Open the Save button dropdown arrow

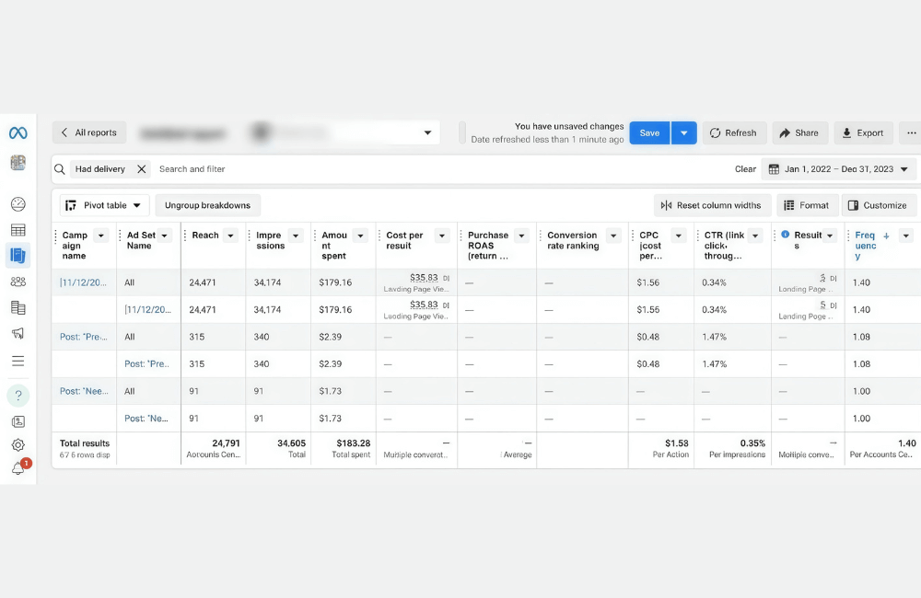(x=683, y=132)
